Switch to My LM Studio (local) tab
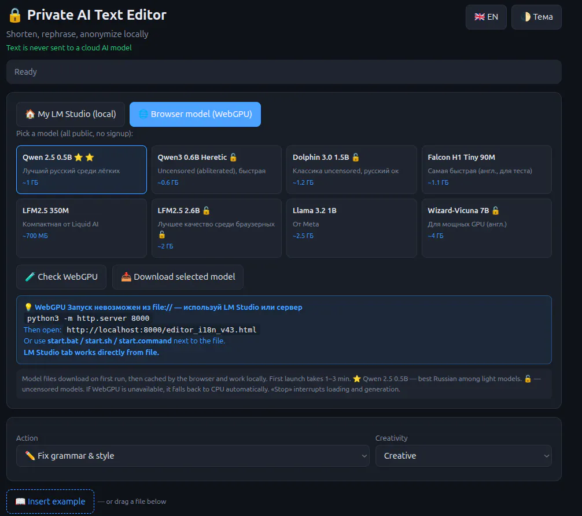This screenshot has height=516, width=582. click(x=71, y=114)
